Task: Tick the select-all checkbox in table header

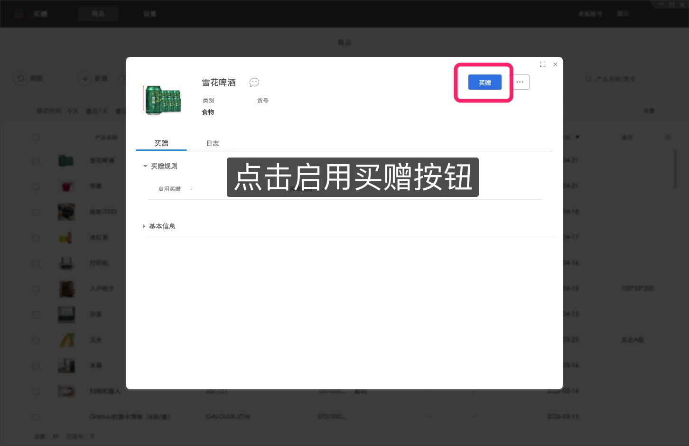Action: (36, 137)
